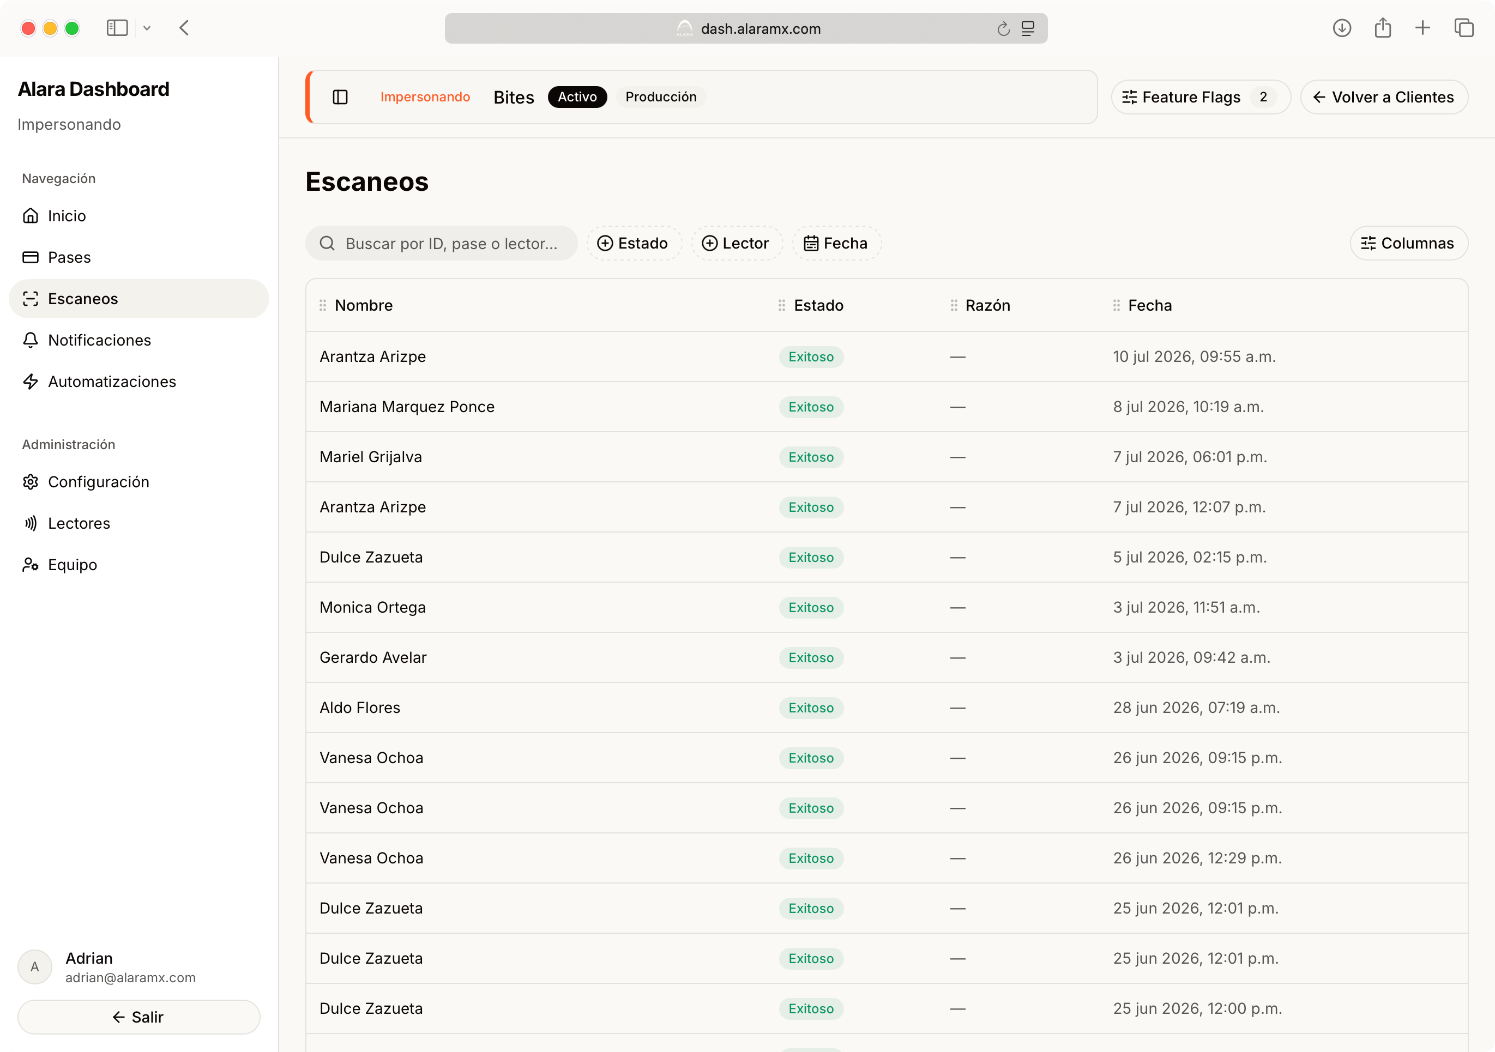
Task: Open the Lector filter
Action: pyautogui.click(x=737, y=244)
